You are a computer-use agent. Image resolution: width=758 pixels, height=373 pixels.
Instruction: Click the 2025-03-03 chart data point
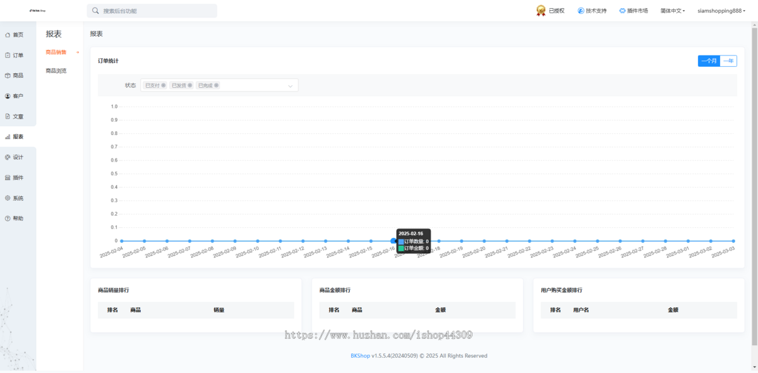733,240
